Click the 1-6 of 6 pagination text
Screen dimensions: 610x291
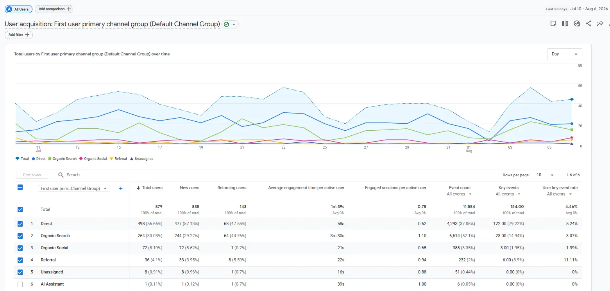click(x=573, y=175)
